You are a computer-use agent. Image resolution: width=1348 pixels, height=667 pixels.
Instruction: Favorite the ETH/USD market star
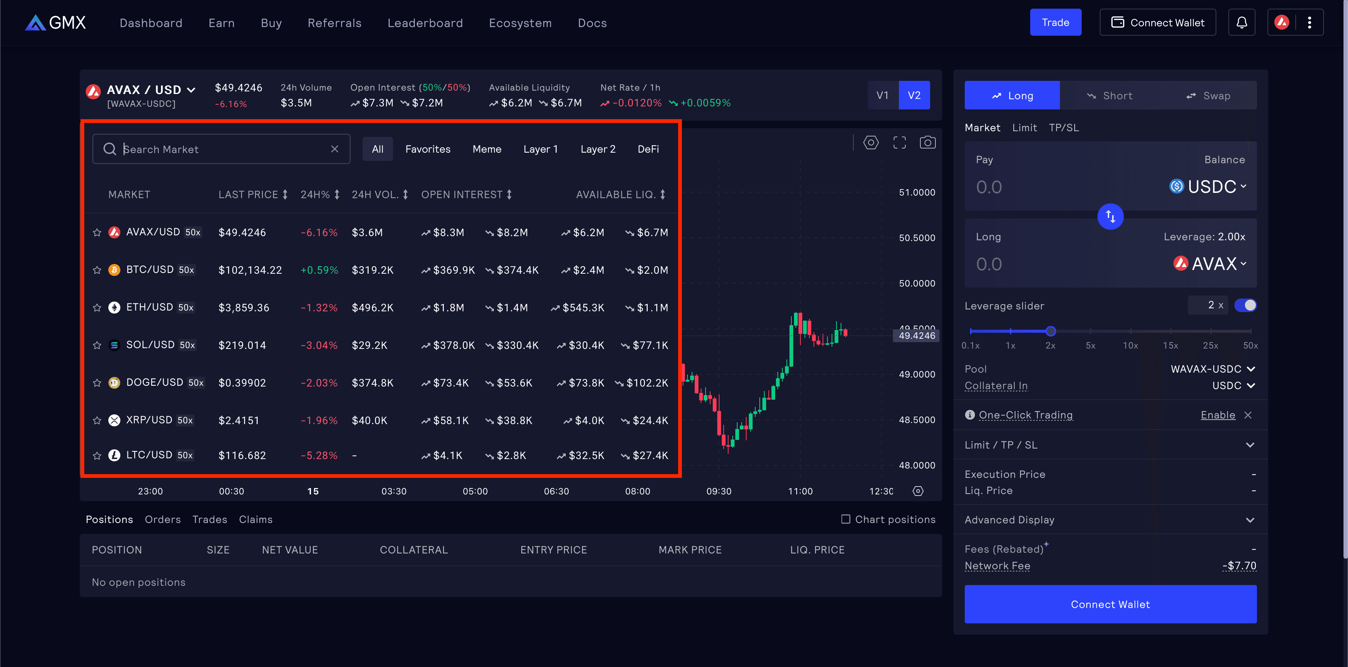click(97, 308)
